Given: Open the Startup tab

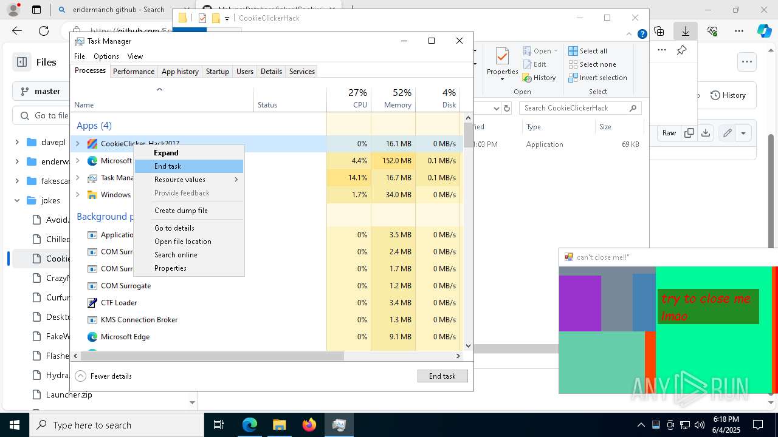Looking at the screenshot, I should (x=217, y=72).
